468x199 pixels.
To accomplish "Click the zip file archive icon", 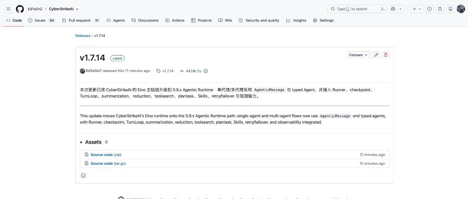I will click(87, 155).
